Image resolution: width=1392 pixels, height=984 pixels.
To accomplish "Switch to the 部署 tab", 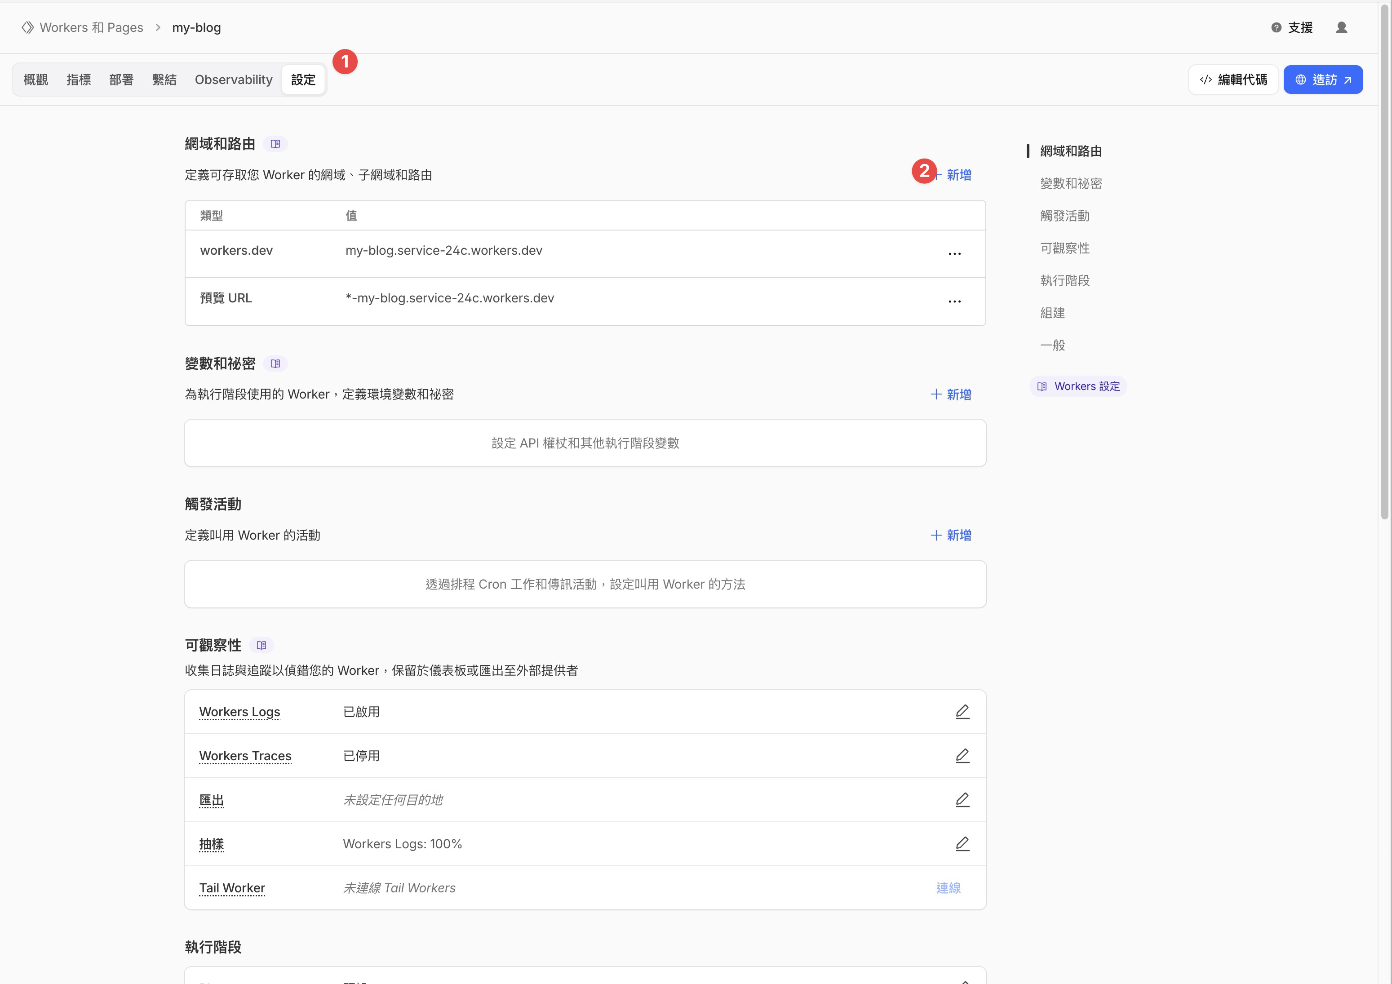I will (121, 80).
